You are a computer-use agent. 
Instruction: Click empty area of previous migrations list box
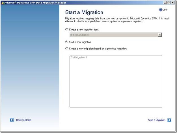(116, 85)
